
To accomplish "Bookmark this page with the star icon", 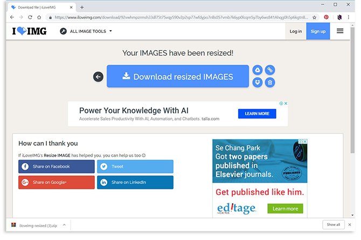I will pos(314,17).
